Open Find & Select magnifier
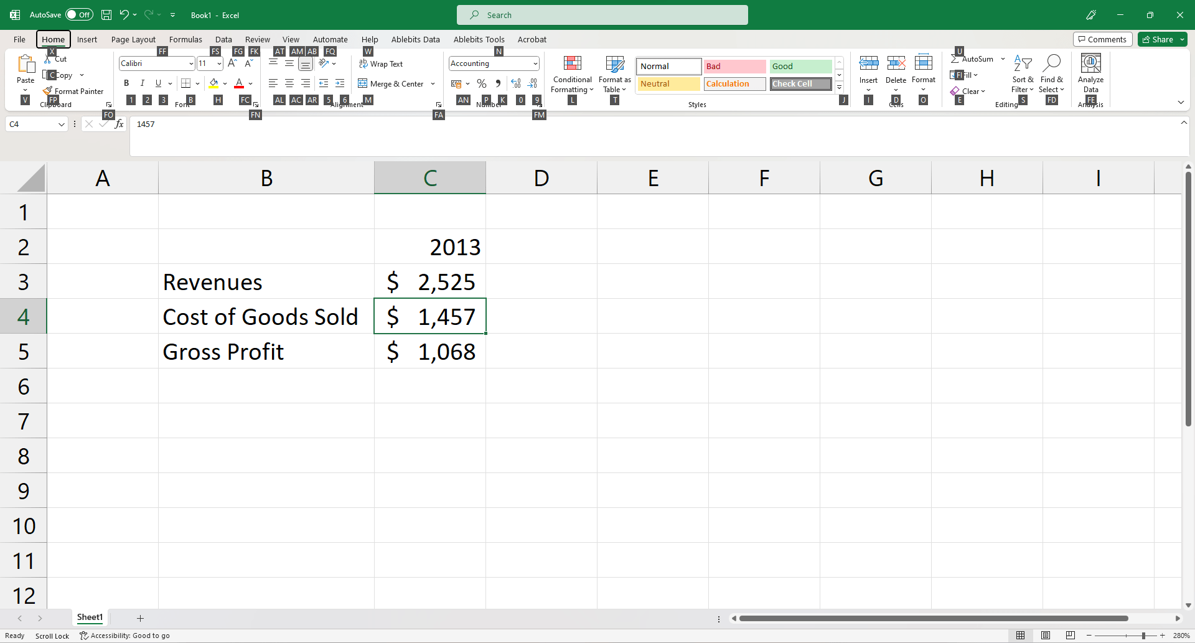This screenshot has height=643, width=1195. [x=1051, y=64]
